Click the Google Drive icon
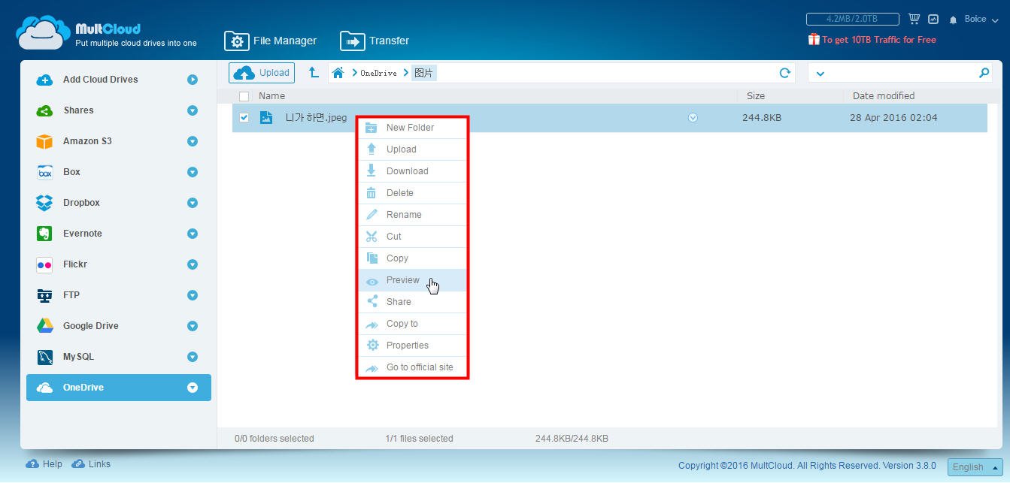 click(44, 326)
